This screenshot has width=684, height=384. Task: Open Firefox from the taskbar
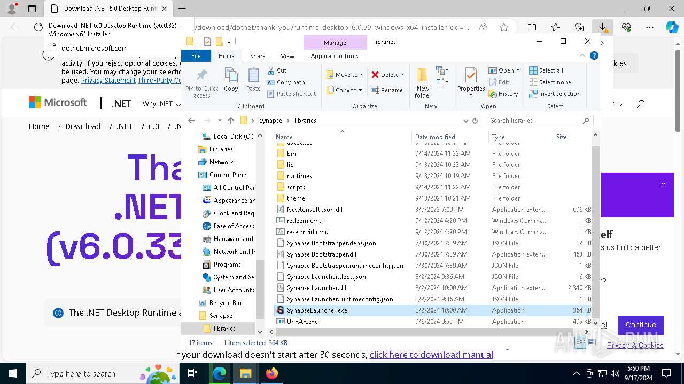[272, 373]
